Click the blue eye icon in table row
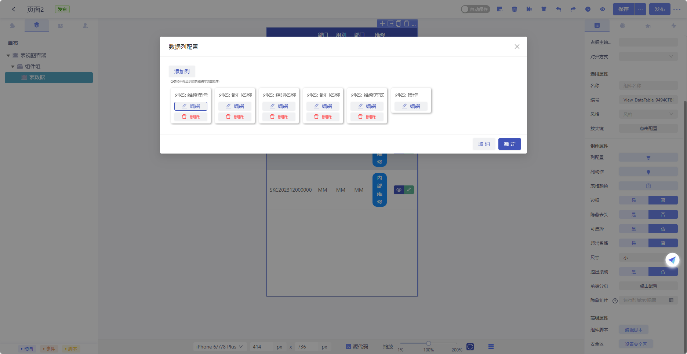Image resolution: width=687 pixels, height=354 pixels. tap(399, 190)
